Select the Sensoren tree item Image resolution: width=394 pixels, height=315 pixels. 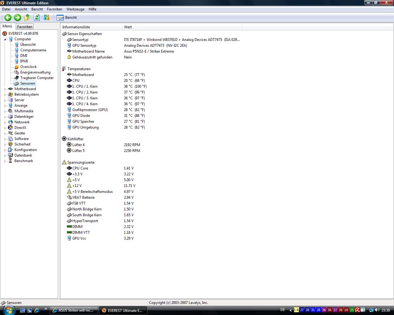point(28,83)
